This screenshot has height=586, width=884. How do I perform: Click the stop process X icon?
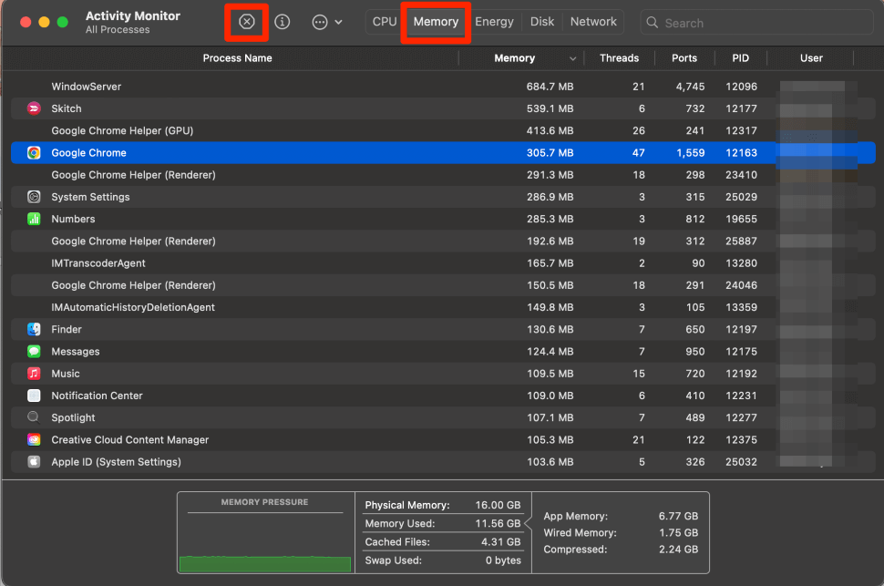pyautogui.click(x=246, y=22)
